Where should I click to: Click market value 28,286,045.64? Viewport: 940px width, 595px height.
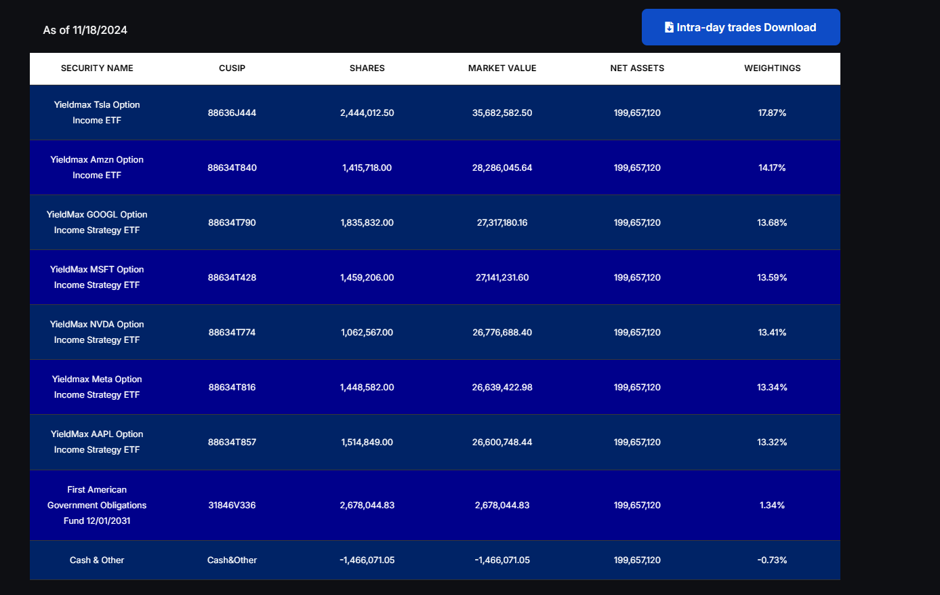click(502, 167)
